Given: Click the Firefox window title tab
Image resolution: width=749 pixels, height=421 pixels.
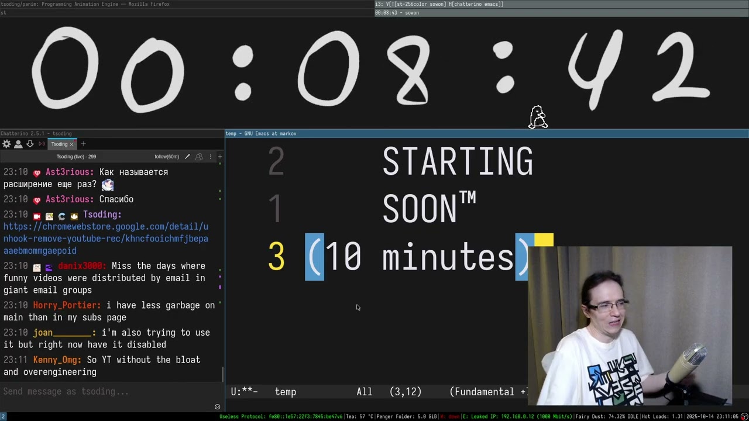Looking at the screenshot, I should pyautogui.click(x=187, y=4).
